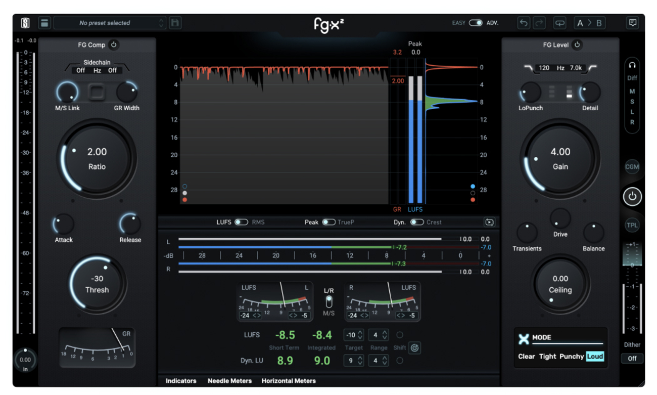This screenshot has width=657, height=395.
Task: Select the Punchy mode
Action: pos(571,356)
